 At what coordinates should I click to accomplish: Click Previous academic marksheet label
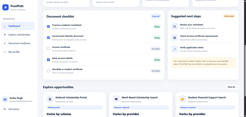(67, 25)
